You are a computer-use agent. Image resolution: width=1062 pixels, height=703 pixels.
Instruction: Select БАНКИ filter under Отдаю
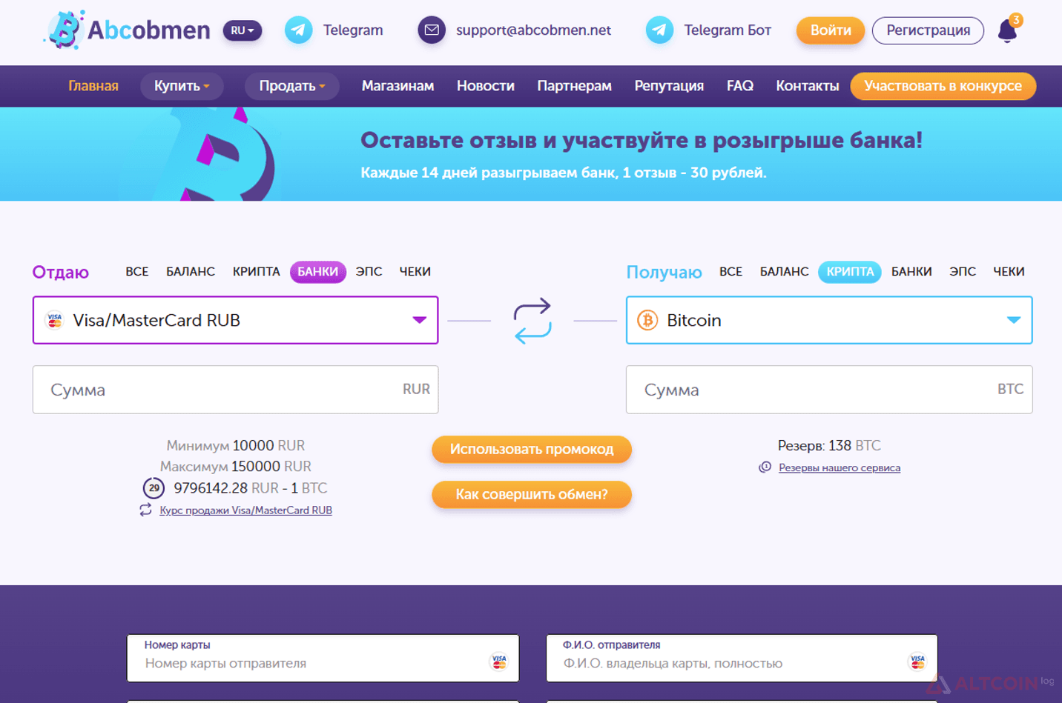(x=318, y=272)
